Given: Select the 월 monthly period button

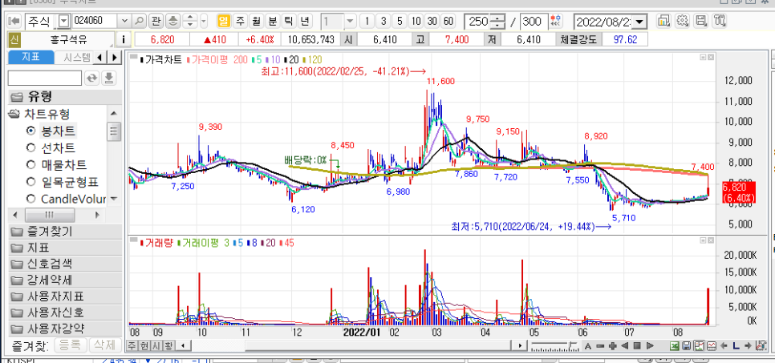Looking at the screenshot, I should click(256, 22).
